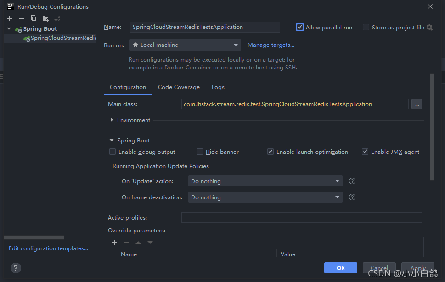Image resolution: width=445 pixels, height=282 pixels.
Task: Click the Apply button
Action: click(418, 268)
